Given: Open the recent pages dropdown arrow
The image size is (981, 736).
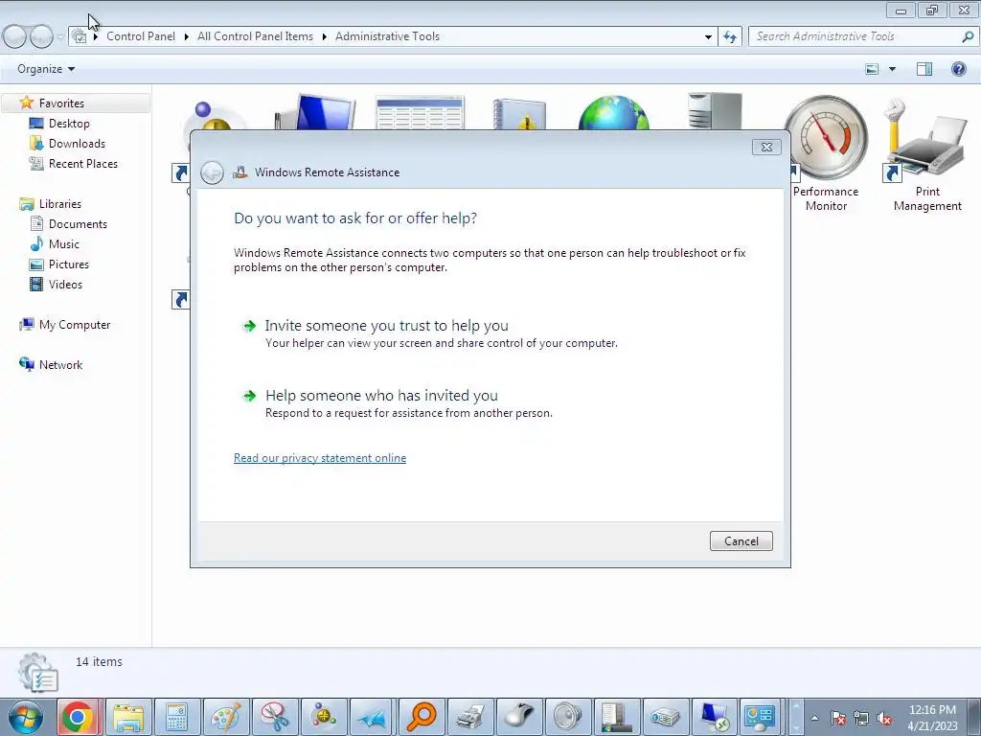Looking at the screenshot, I should tap(60, 37).
